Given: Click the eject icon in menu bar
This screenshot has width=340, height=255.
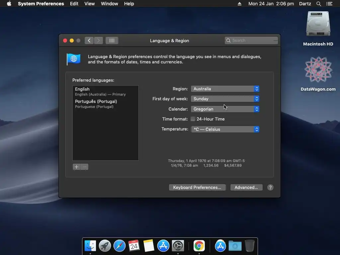Looking at the screenshot, I should pyautogui.click(x=239, y=4).
